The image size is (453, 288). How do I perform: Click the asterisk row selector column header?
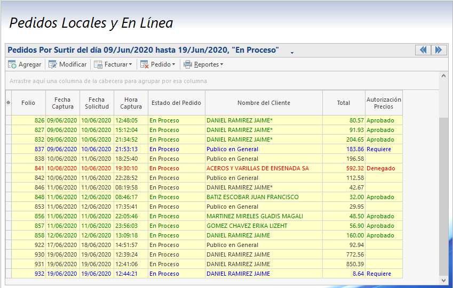(x=8, y=103)
